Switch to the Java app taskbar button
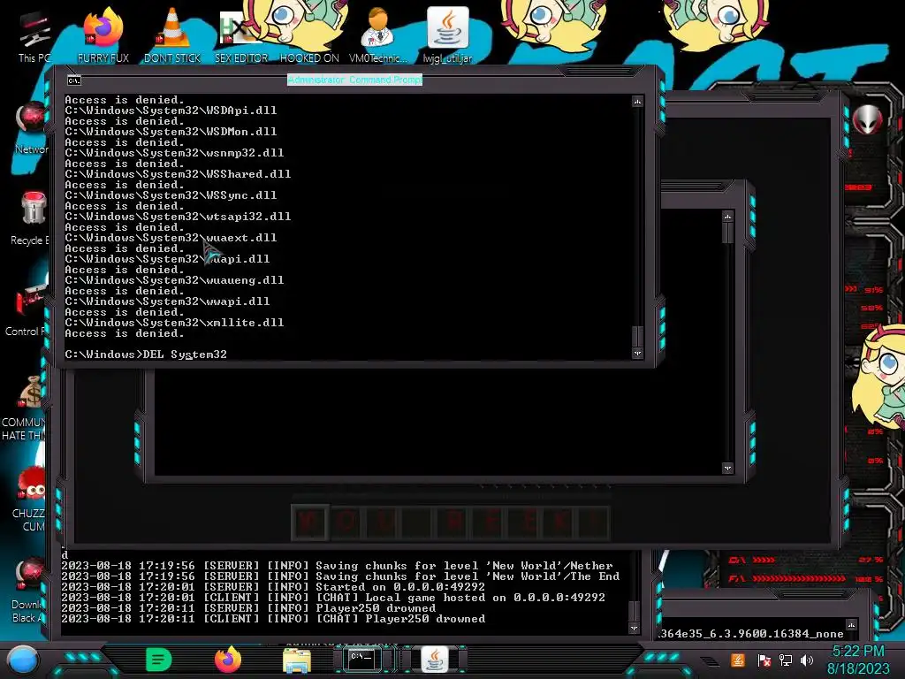The width and height of the screenshot is (905, 679). click(435, 659)
